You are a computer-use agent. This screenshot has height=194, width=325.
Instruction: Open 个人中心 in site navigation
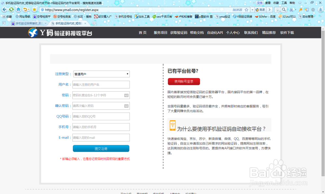(233, 32)
